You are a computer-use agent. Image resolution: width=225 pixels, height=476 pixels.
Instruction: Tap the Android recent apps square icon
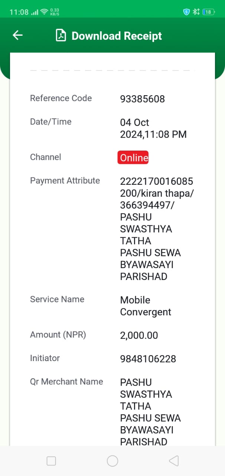tap(51, 461)
